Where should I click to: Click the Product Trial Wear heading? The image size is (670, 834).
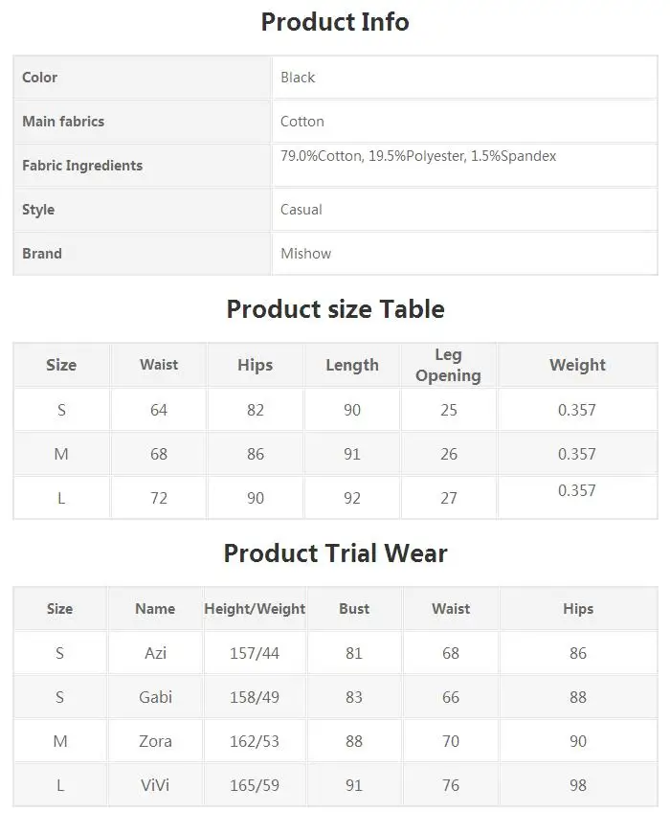[335, 553]
